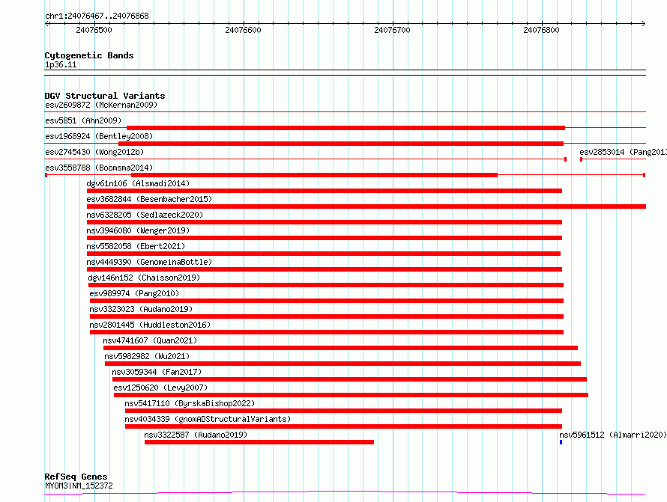Viewport: 667px width, 502px height.
Task: Click the thin red line of esv2609872
Action: tap(345, 112)
